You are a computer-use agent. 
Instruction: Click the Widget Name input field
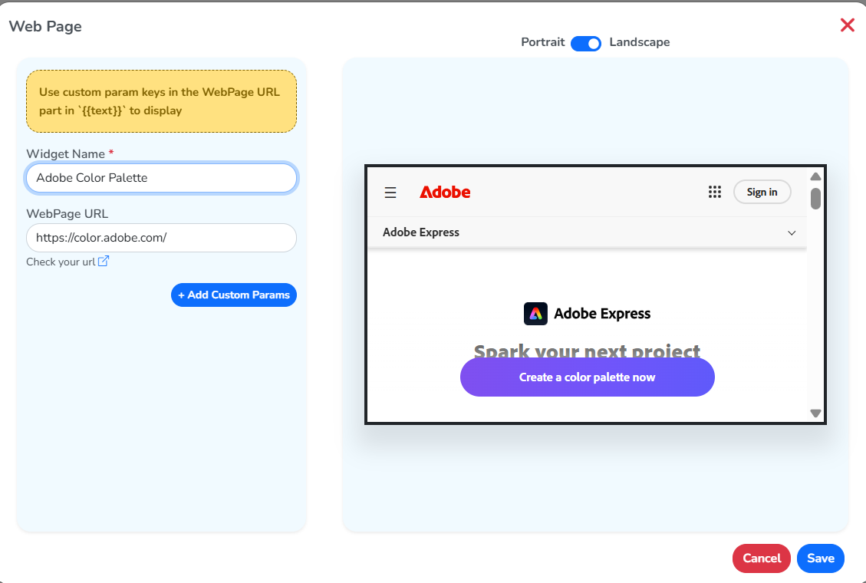coord(161,178)
